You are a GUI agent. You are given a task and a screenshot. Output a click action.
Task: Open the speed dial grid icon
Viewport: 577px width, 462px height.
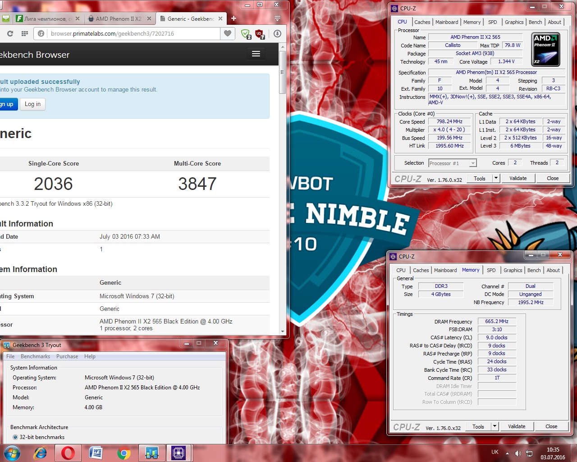click(x=25, y=33)
